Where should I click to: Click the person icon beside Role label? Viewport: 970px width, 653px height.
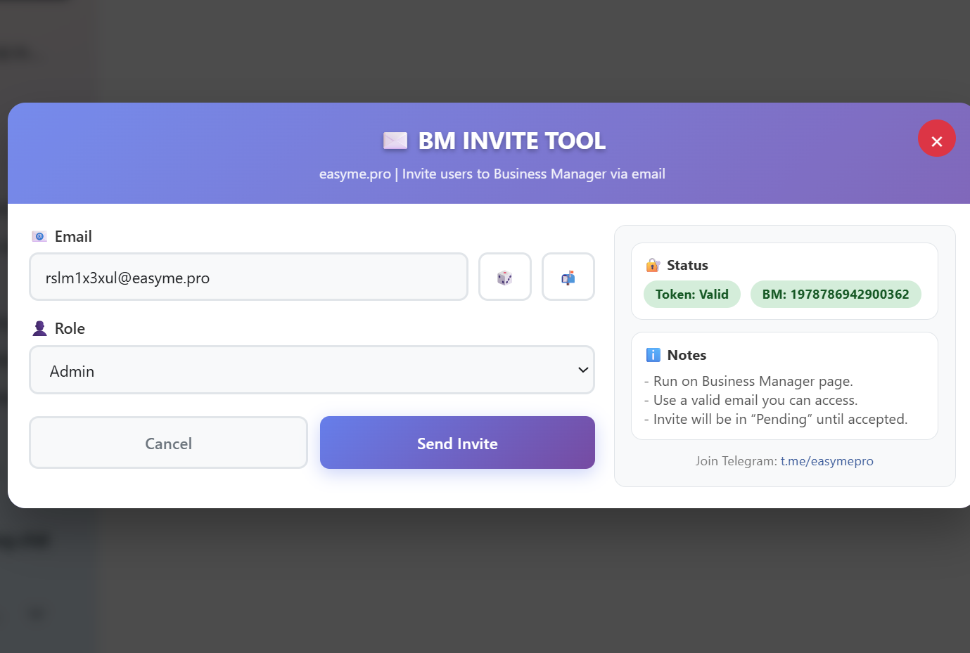(x=40, y=328)
